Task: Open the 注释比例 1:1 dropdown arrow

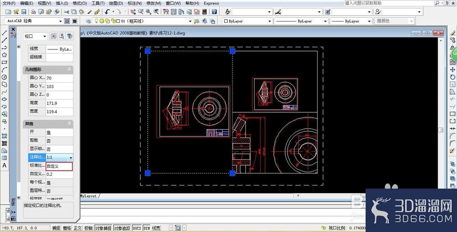Action: 70,158
